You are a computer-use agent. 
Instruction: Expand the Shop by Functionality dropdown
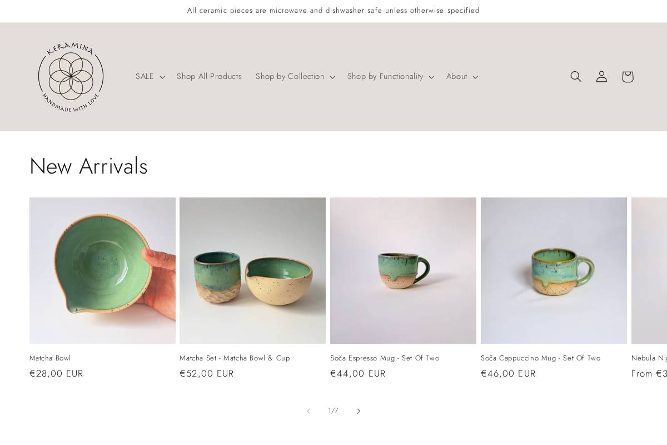coord(390,76)
